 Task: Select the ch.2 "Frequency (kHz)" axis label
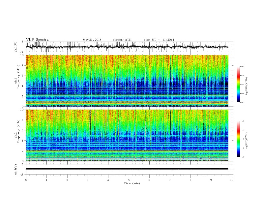click(x=18, y=131)
